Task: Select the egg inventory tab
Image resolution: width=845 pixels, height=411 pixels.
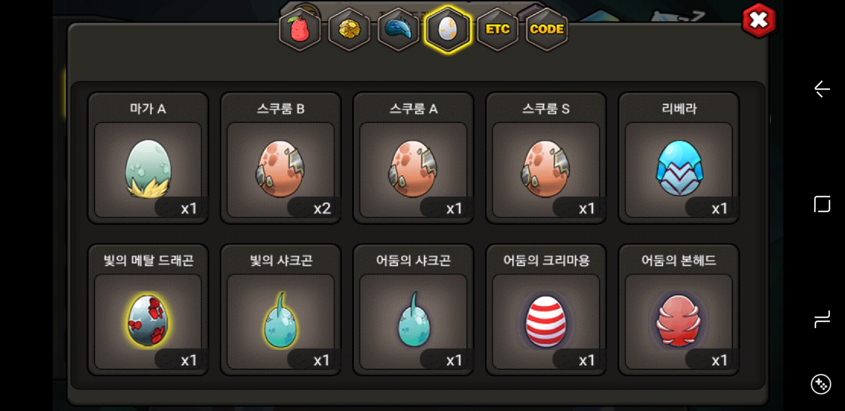Action: [x=448, y=29]
